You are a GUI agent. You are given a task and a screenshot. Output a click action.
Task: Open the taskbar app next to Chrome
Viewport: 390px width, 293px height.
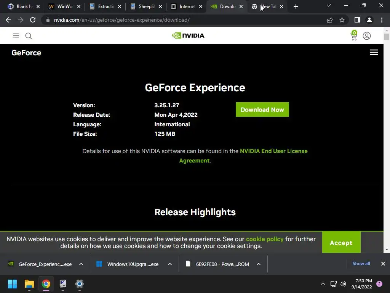[63, 284]
